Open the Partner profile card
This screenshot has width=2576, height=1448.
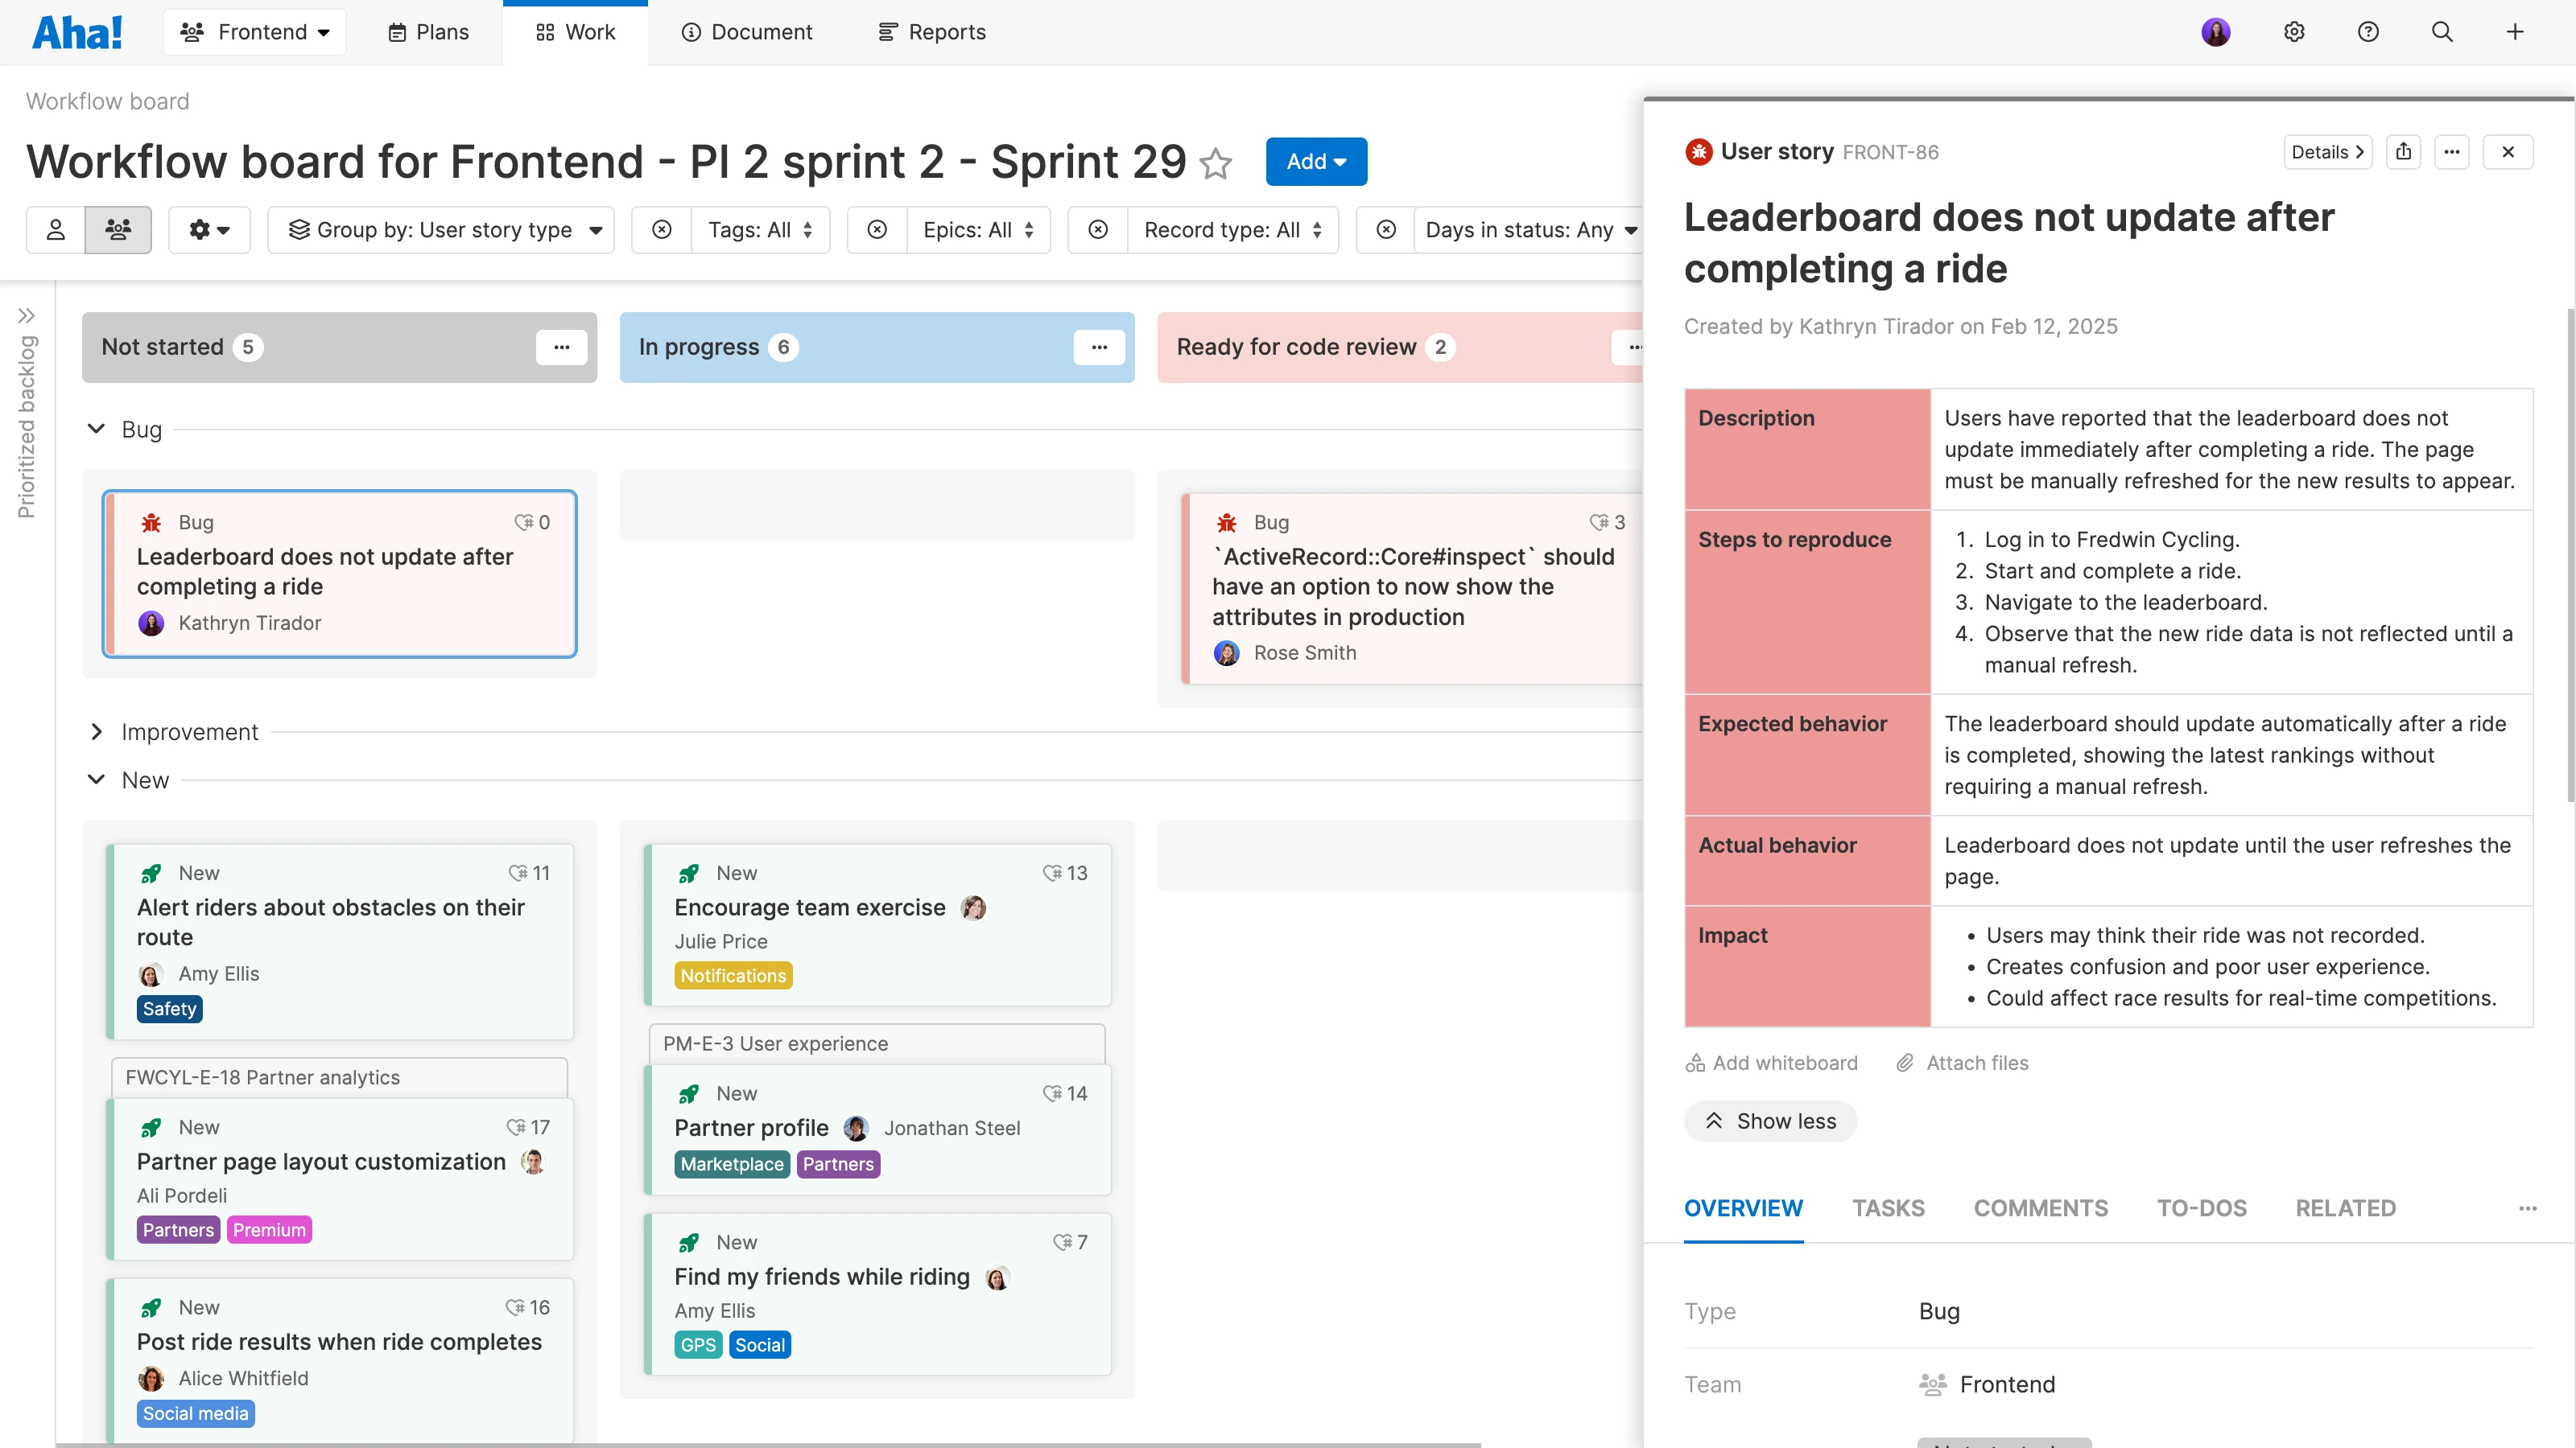751,1128
